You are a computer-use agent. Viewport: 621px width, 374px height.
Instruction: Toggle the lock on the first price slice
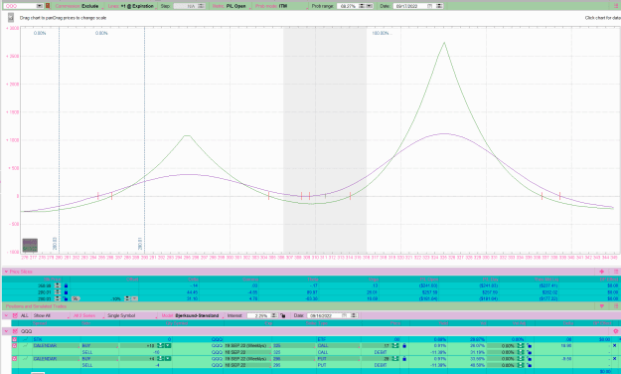[x=66, y=285]
